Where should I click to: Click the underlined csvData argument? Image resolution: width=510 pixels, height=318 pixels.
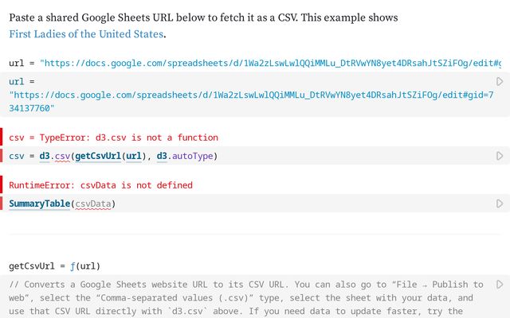point(92,204)
